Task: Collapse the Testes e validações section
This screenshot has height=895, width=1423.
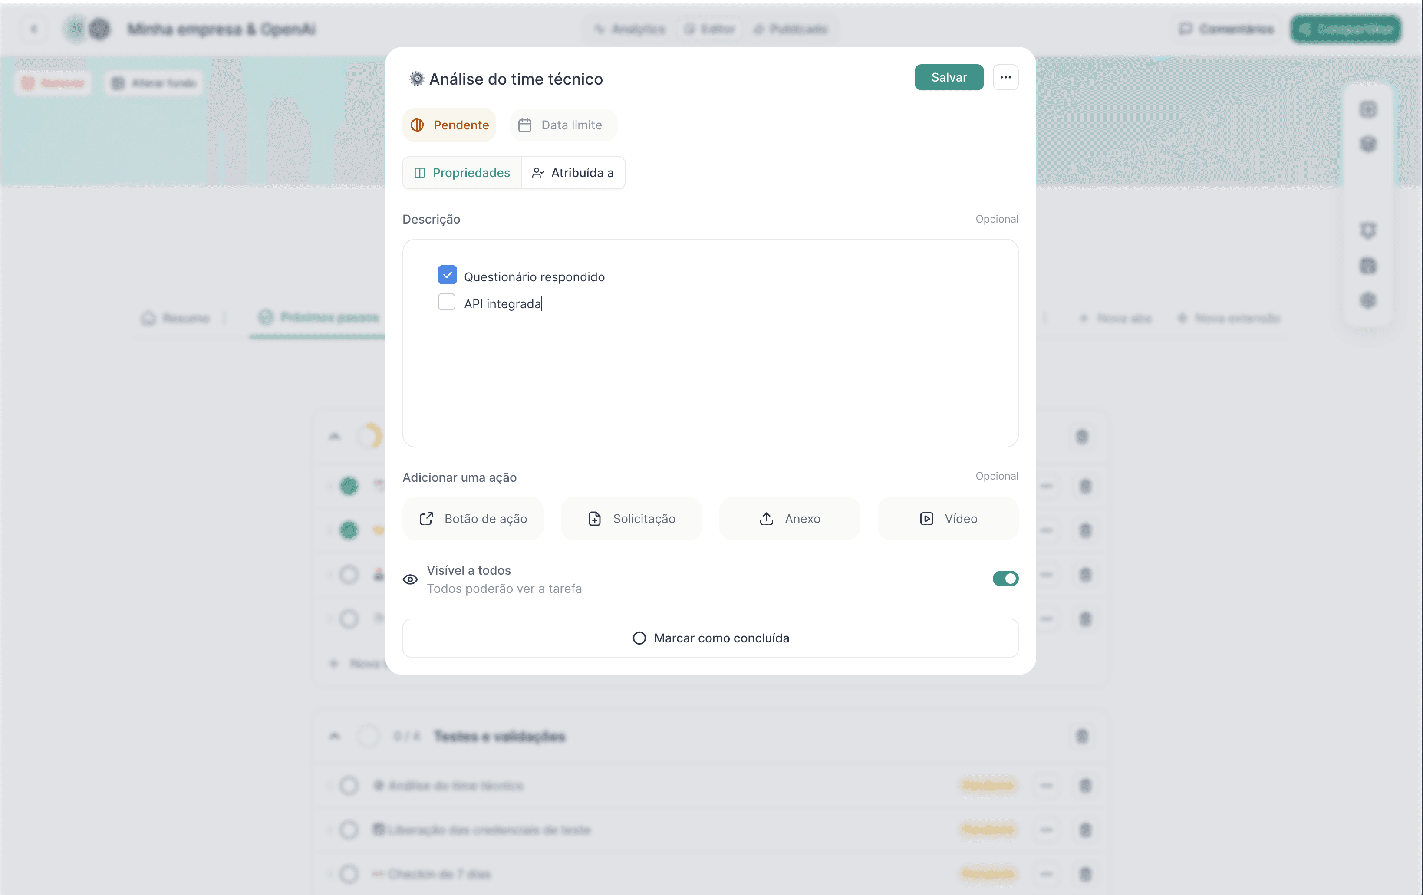Action: coord(334,736)
